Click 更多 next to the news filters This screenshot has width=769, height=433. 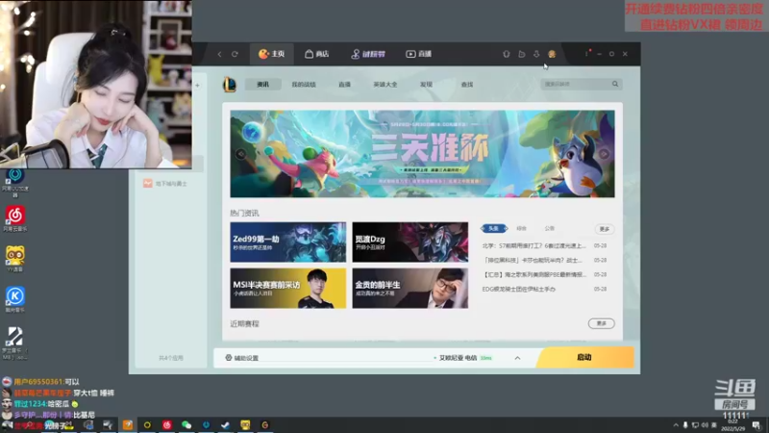(605, 229)
